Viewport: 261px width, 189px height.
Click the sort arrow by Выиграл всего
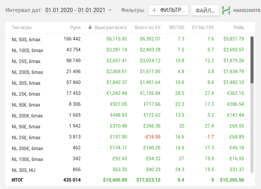click(x=90, y=27)
